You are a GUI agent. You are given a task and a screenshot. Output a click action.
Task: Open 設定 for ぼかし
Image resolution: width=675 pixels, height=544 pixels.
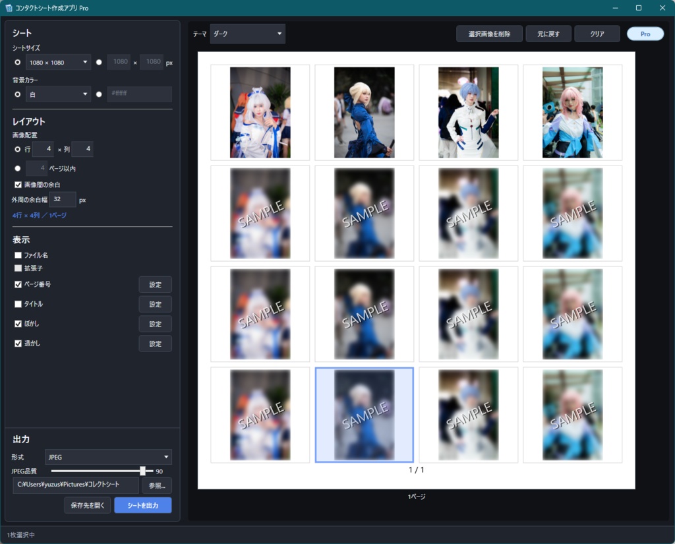pyautogui.click(x=156, y=324)
